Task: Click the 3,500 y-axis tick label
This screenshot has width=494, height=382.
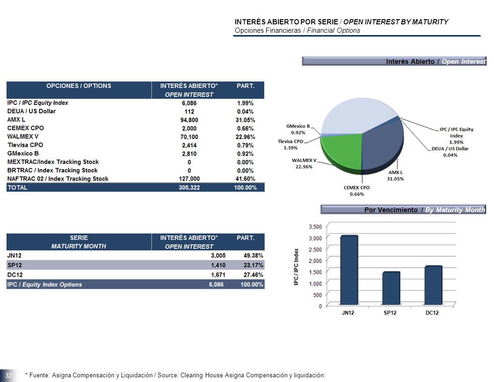Action: tap(315, 227)
